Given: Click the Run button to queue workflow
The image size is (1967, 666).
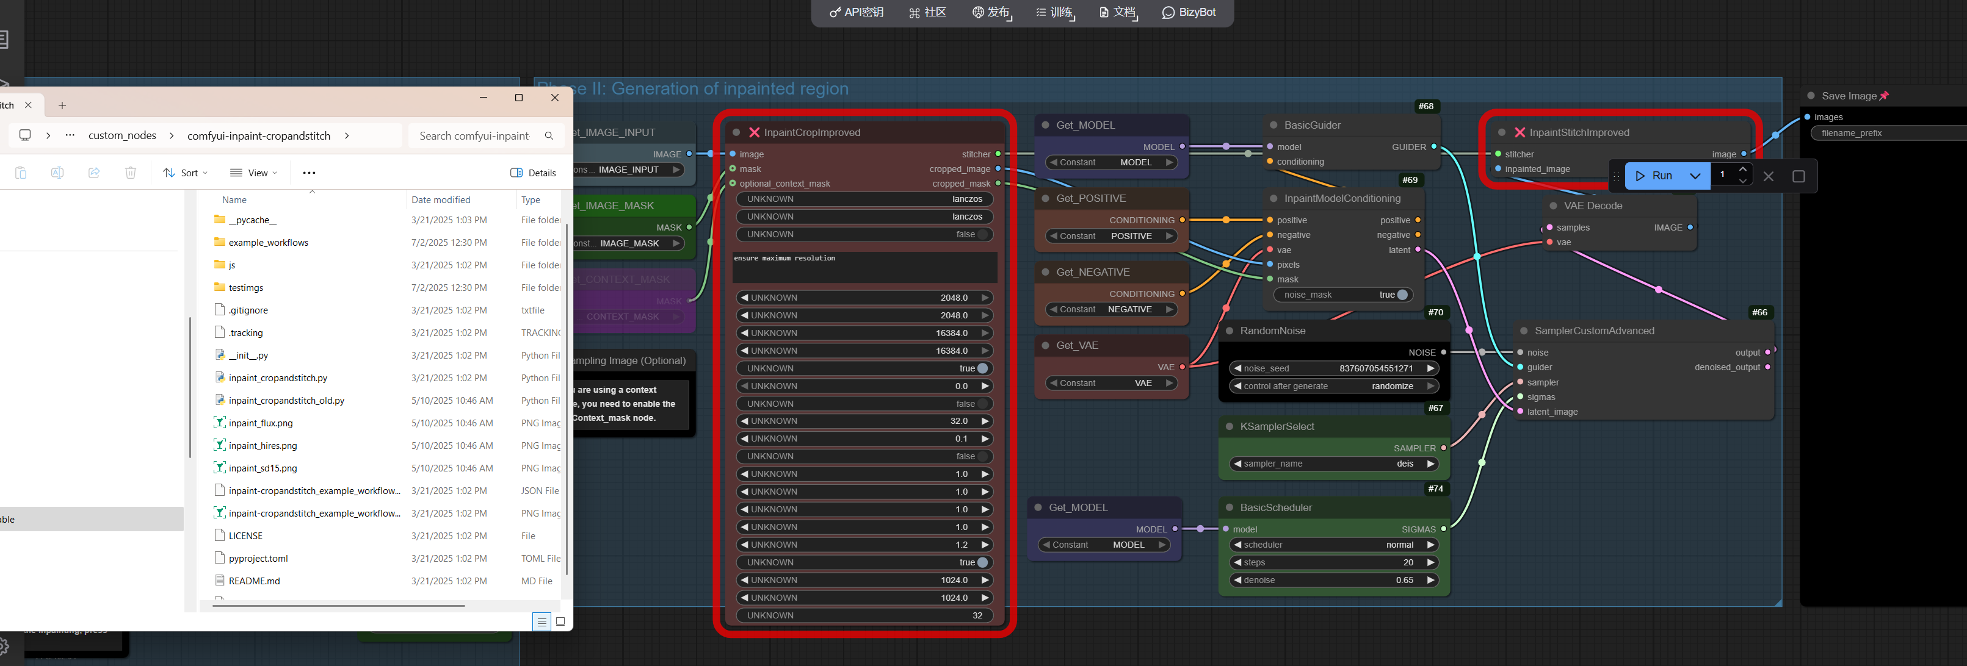Looking at the screenshot, I should point(1653,176).
